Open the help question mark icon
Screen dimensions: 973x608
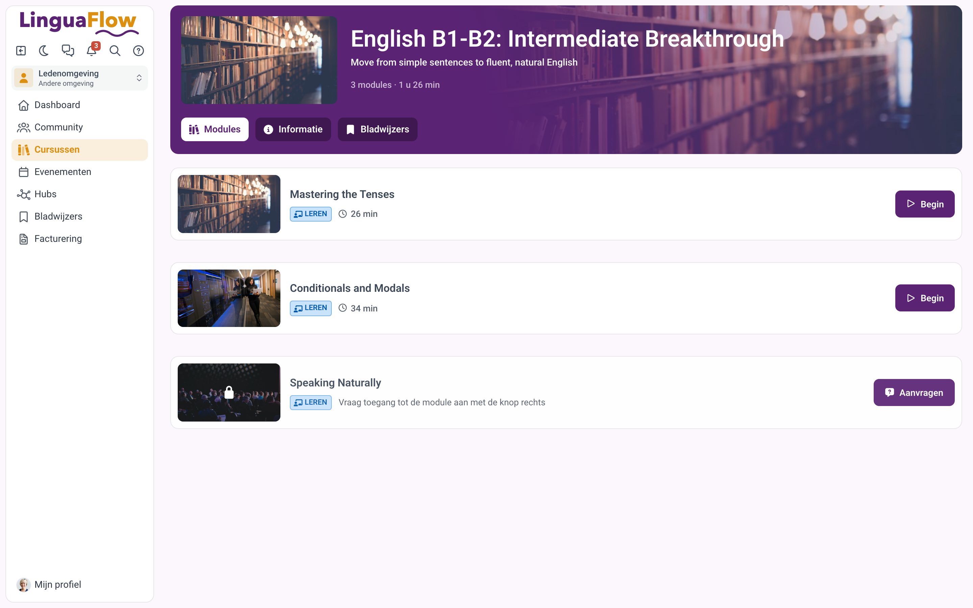click(138, 51)
